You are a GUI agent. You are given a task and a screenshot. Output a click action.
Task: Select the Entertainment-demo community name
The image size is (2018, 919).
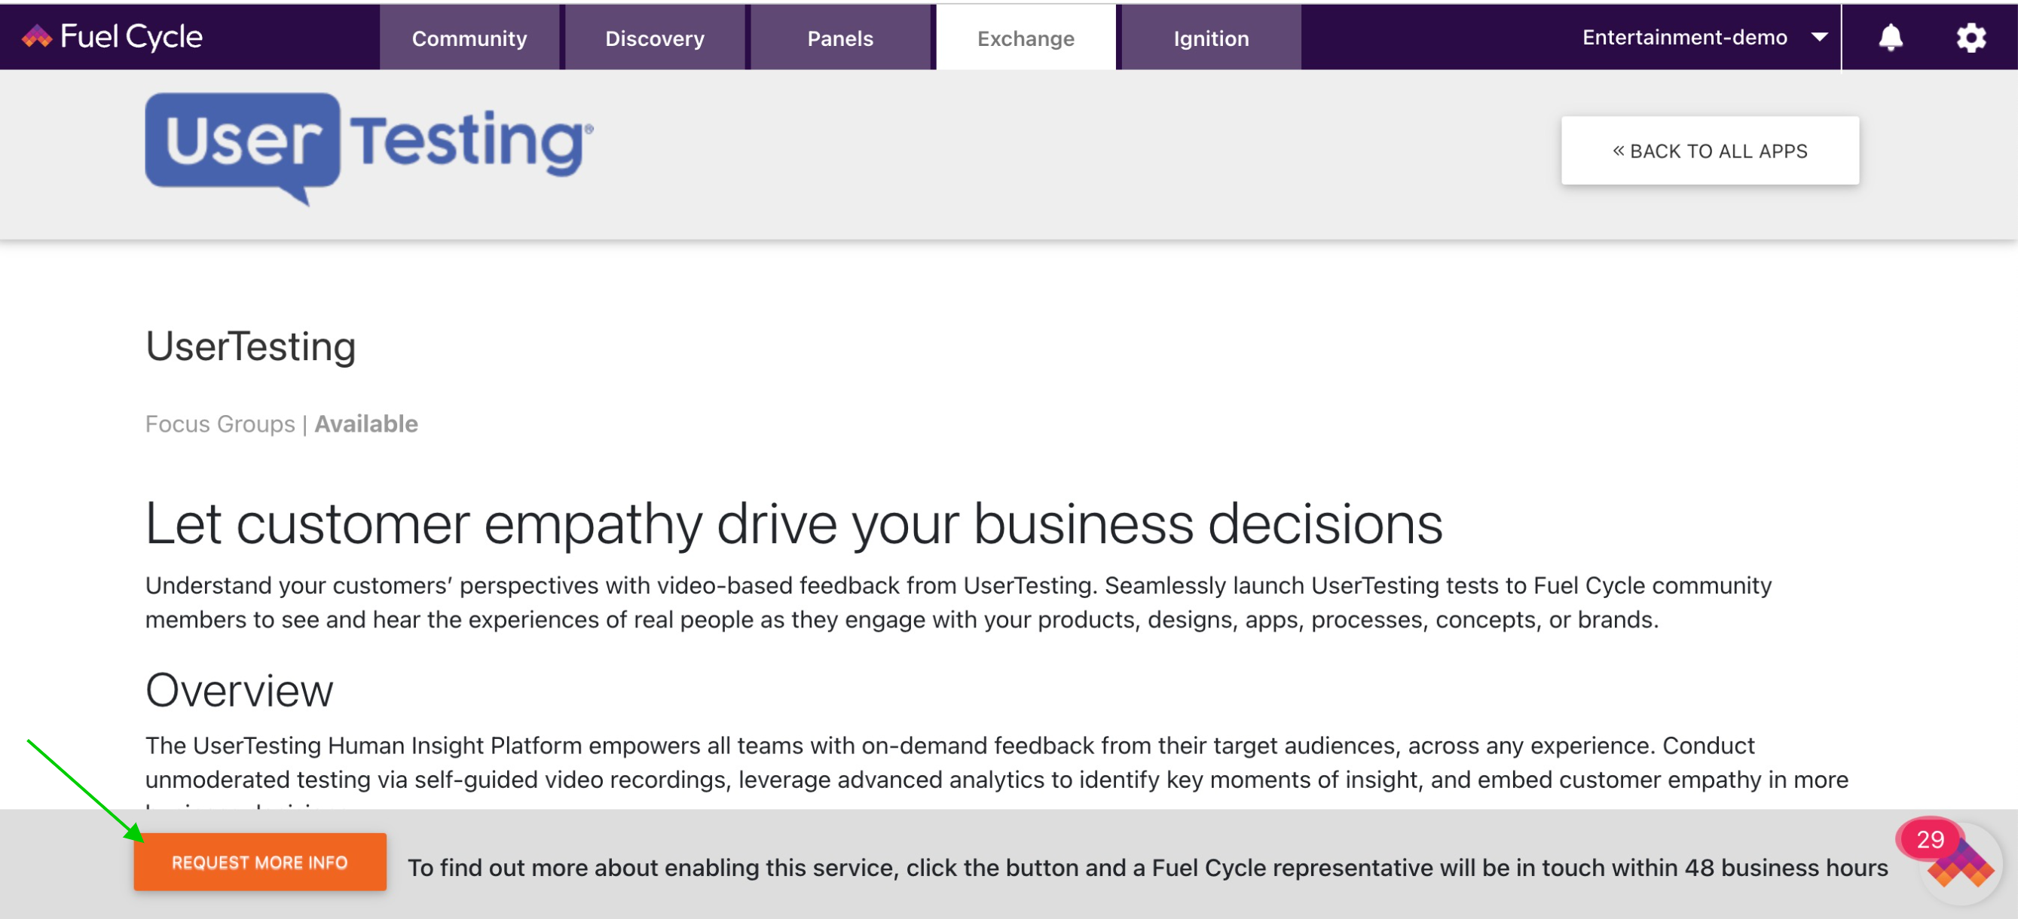tap(1684, 37)
